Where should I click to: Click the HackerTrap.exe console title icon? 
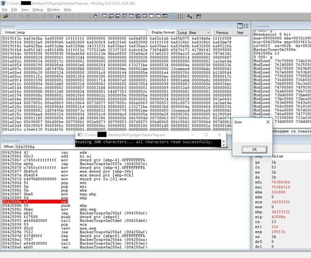tap(80, 135)
